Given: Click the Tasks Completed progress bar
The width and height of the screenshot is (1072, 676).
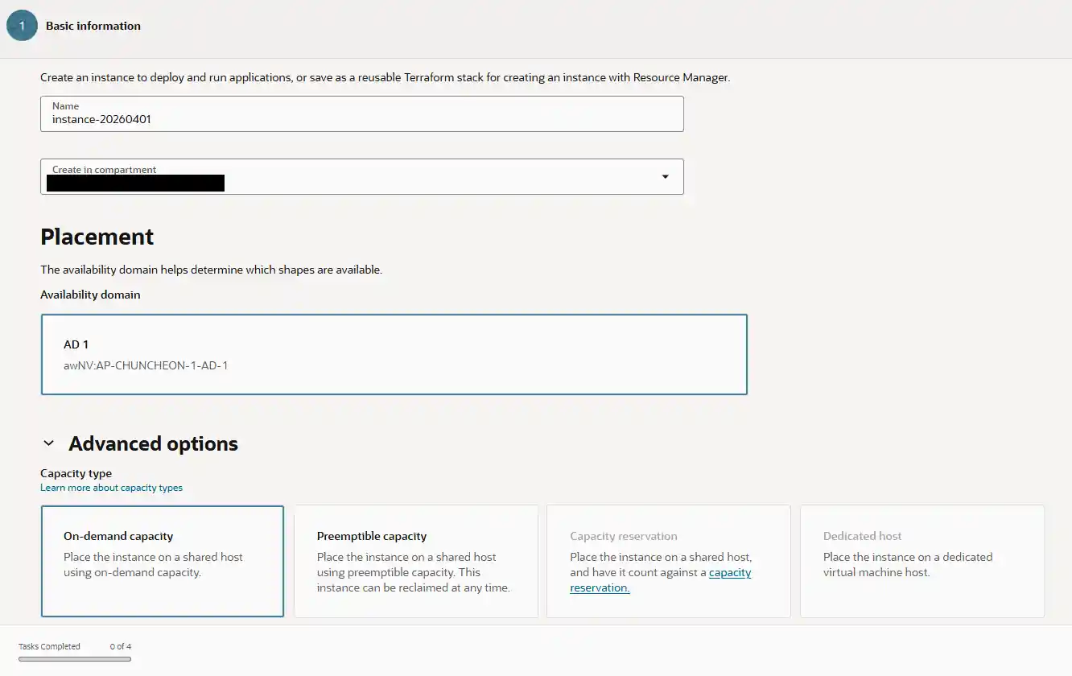Looking at the screenshot, I should 75,659.
